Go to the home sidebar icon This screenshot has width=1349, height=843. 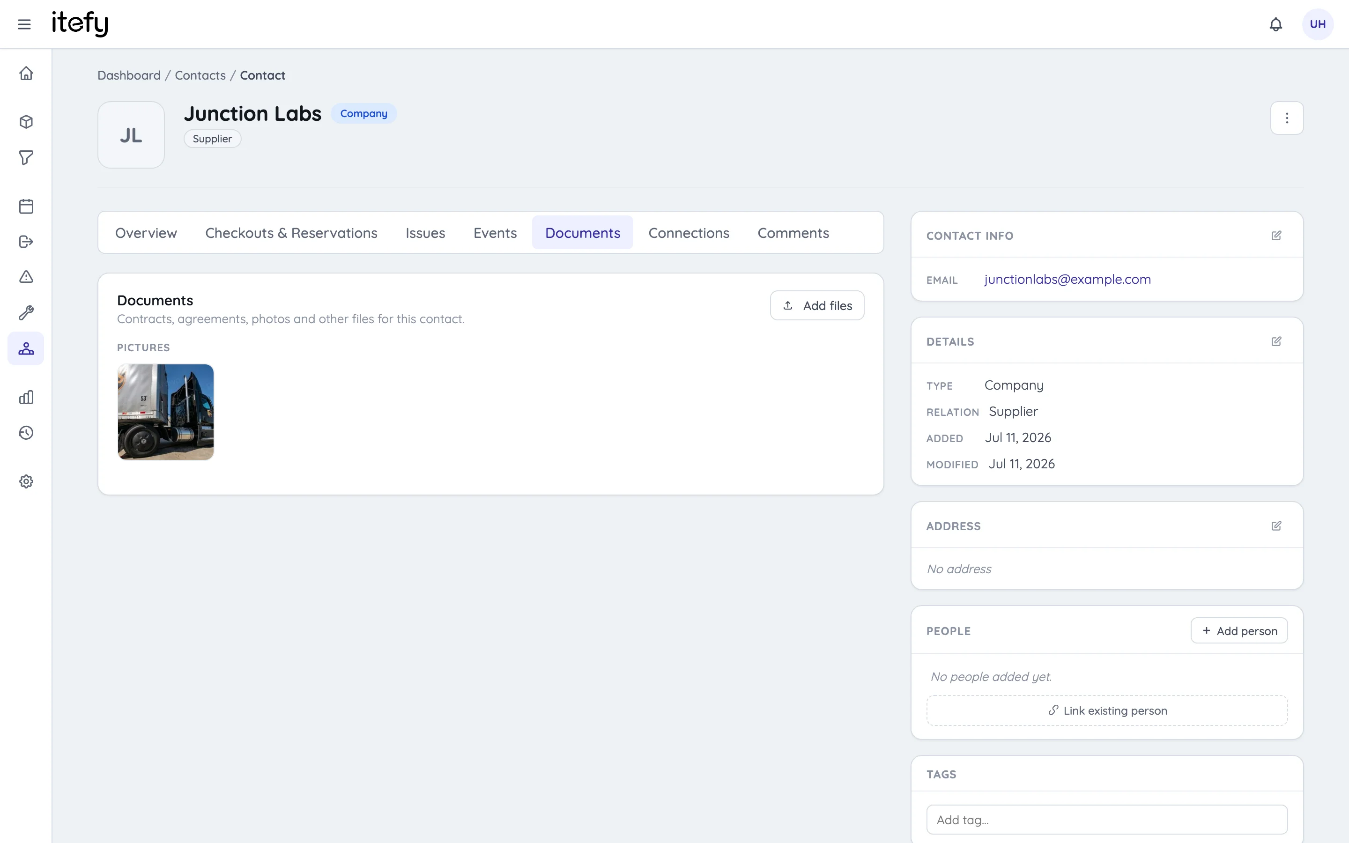pos(26,73)
